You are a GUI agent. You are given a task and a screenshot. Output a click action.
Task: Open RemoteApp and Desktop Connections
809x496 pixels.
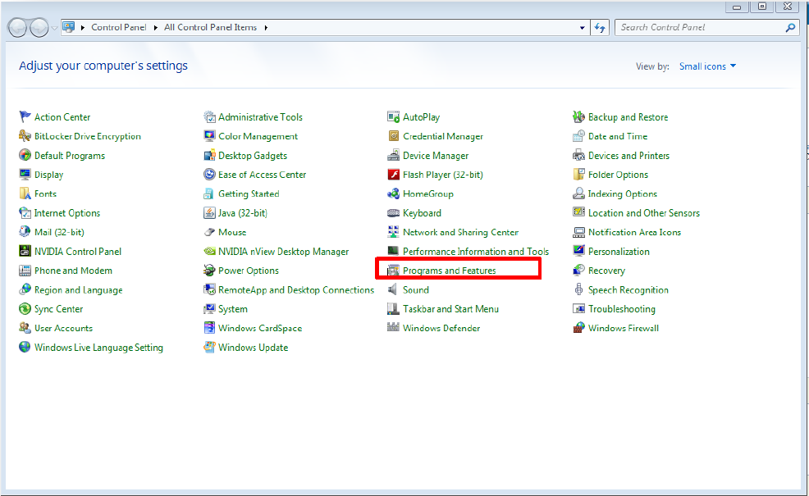[295, 289]
